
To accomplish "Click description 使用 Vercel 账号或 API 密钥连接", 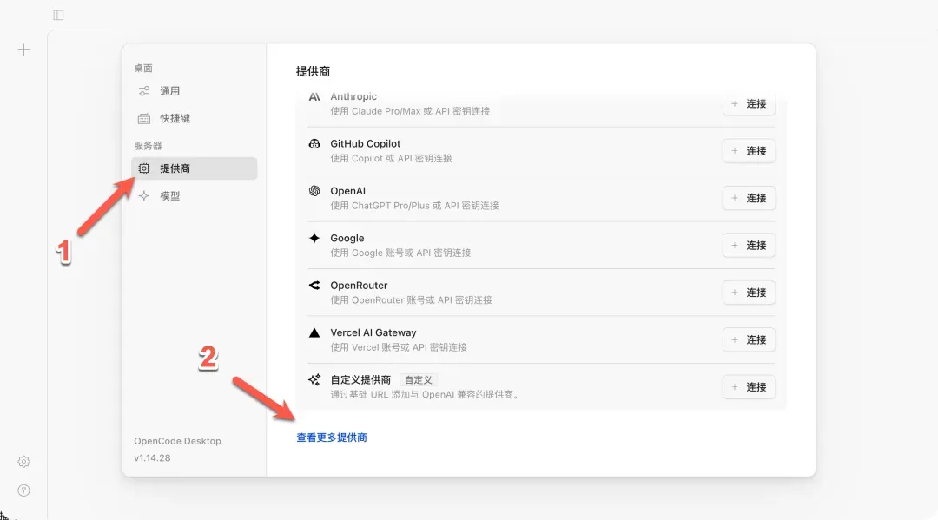I will tap(399, 347).
